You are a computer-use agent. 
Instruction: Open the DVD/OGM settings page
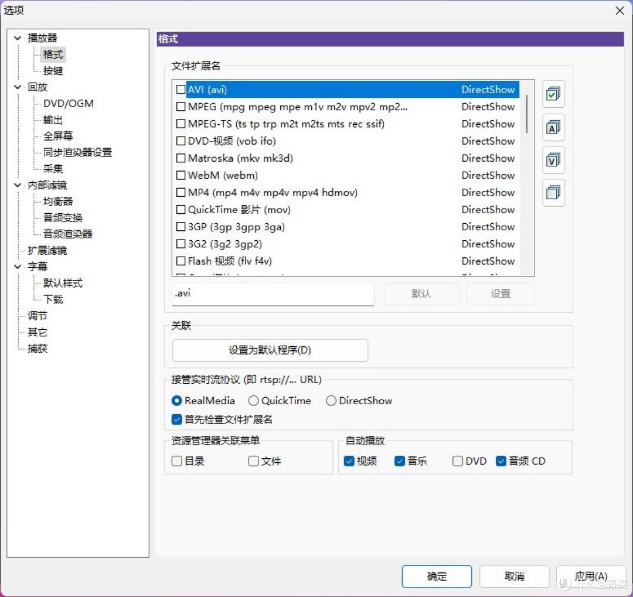[x=68, y=104]
